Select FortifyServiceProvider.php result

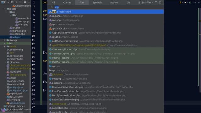pyautogui.click(x=106, y=95)
